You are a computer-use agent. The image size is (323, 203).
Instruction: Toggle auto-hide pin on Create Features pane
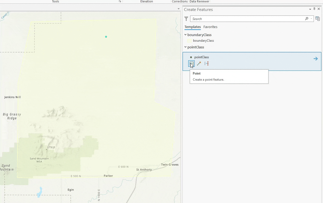coord(314,9)
